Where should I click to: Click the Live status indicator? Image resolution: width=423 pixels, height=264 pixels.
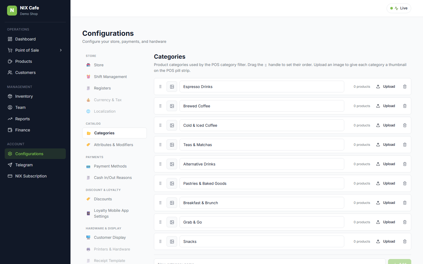click(x=399, y=8)
